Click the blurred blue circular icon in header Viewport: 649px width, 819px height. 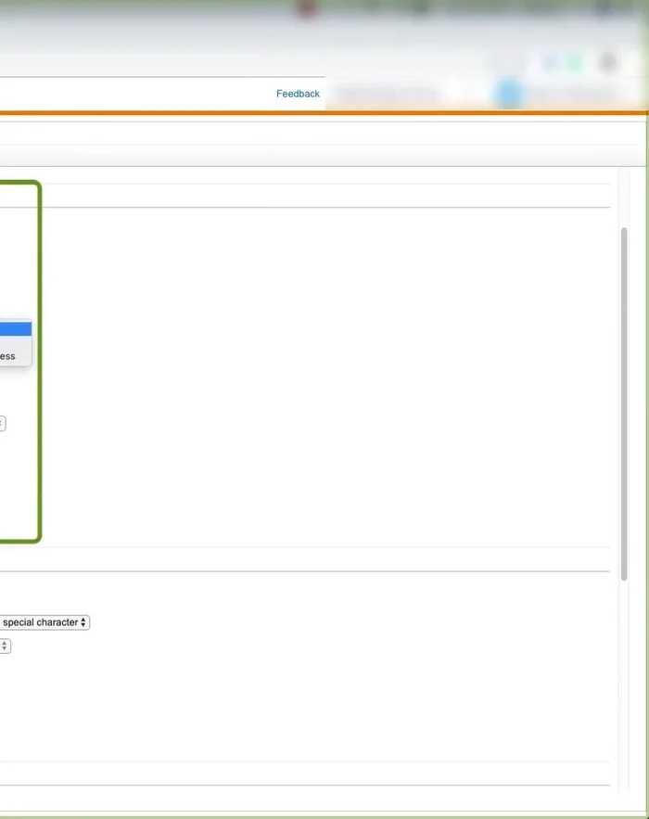pos(508,94)
